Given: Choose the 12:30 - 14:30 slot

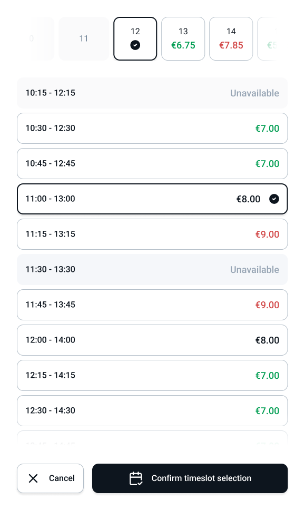Looking at the screenshot, I should (152, 410).
